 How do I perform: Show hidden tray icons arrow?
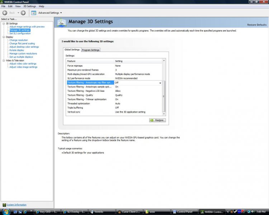tap(228, 212)
